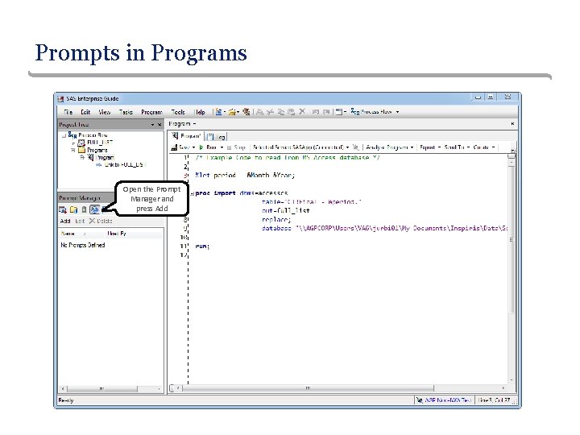Click the Delete X icon in main toolbar
Image resolution: width=580 pixels, height=435 pixels.
302,112
